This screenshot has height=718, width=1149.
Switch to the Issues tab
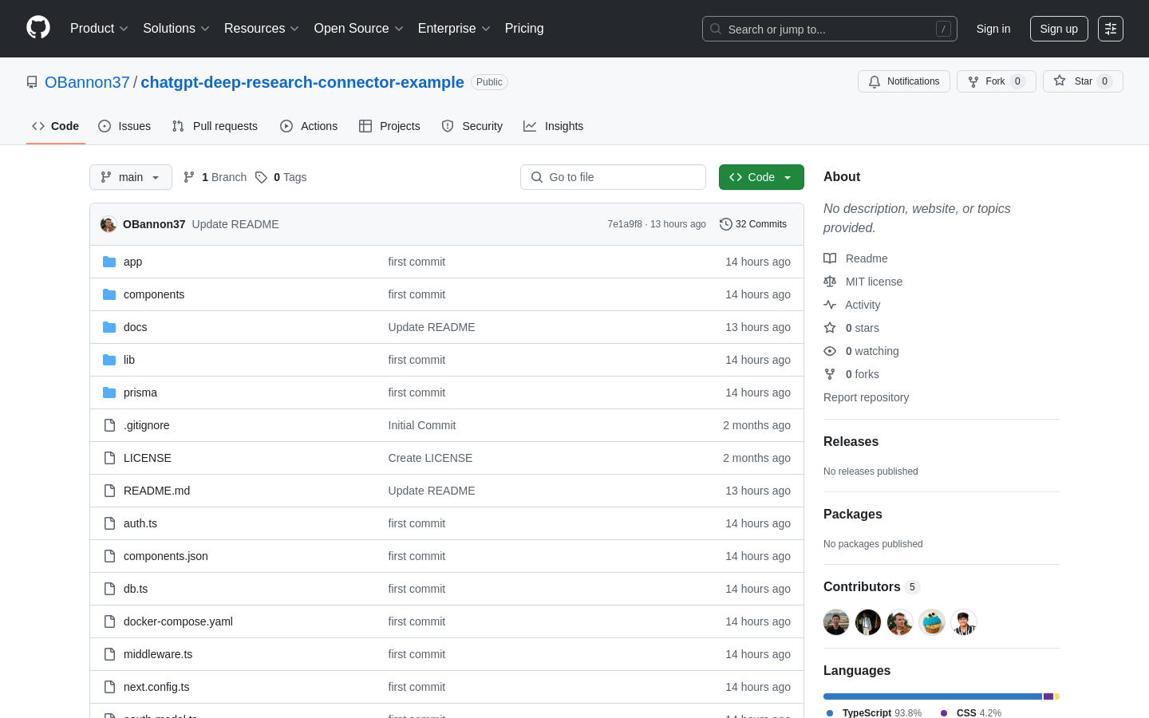coord(124,126)
